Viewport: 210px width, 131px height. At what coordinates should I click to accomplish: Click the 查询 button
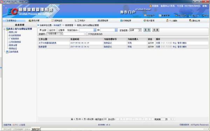147,30
